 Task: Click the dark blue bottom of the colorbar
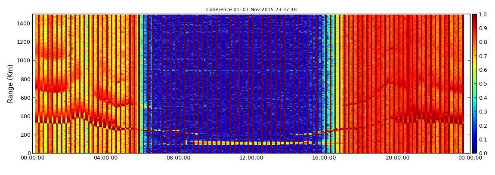(x=474, y=150)
